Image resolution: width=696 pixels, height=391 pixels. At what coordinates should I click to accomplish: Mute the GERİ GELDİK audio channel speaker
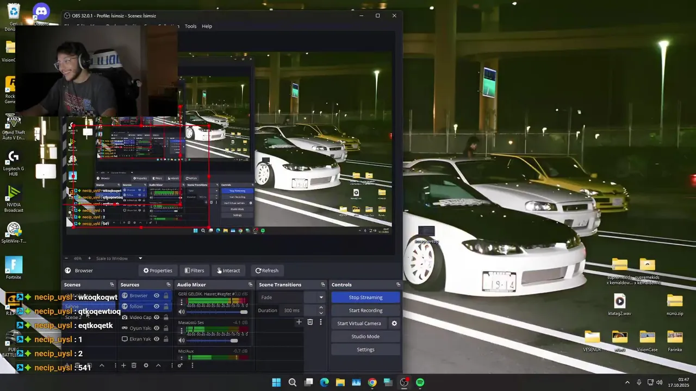click(x=182, y=312)
